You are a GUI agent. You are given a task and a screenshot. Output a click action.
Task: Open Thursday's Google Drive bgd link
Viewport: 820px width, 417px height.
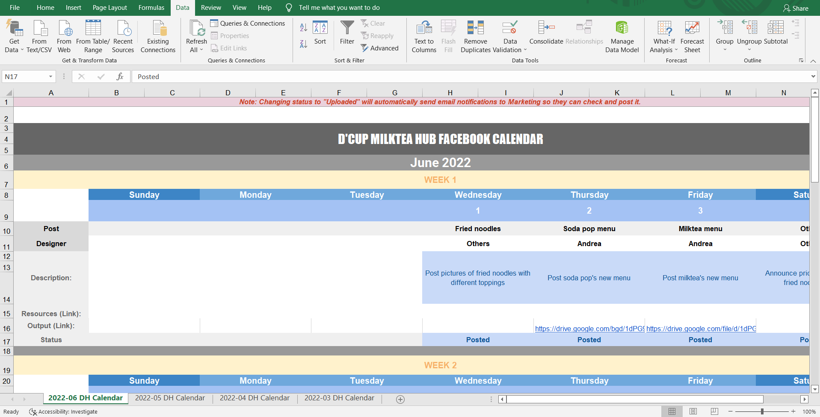coord(590,329)
